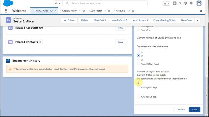209x117 pixels.
Task: Click the page vertical scrollbar
Action: point(207,95)
